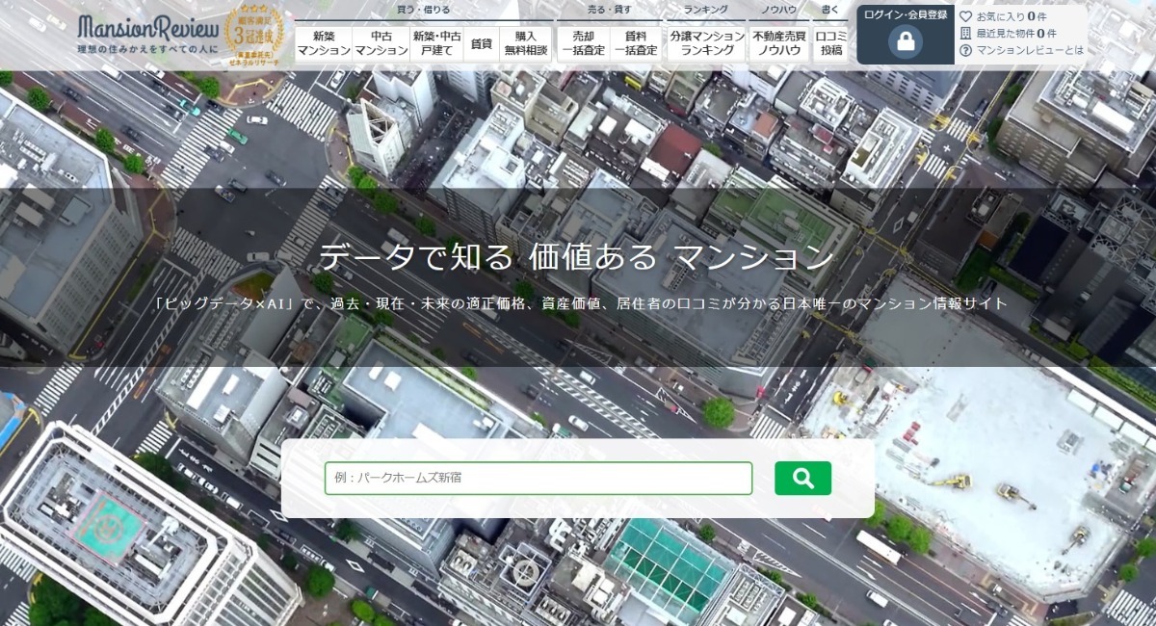1156x626 pixels.
Task: View 分譲マンションランキング ranking page
Action: [707, 43]
